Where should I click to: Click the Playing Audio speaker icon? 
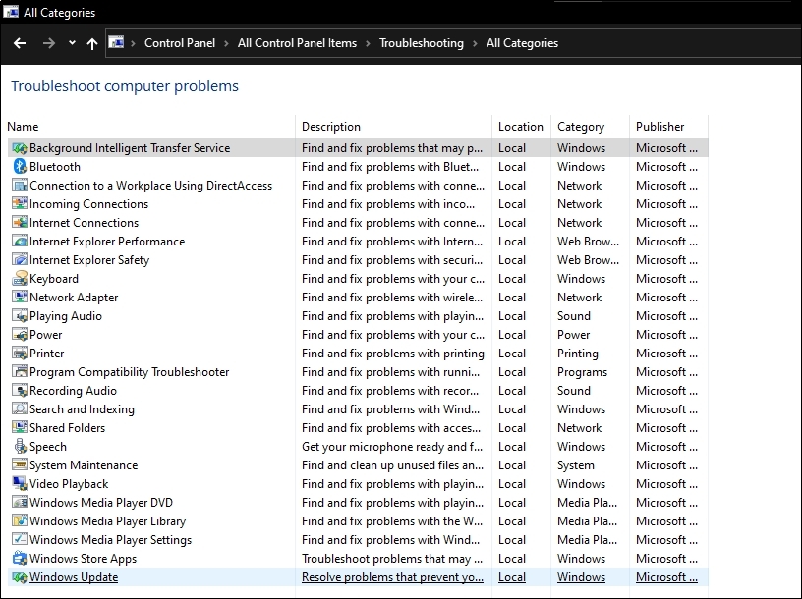(19, 316)
